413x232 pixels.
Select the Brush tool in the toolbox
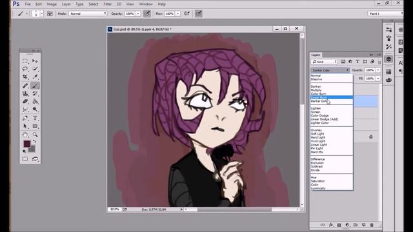tap(35, 86)
